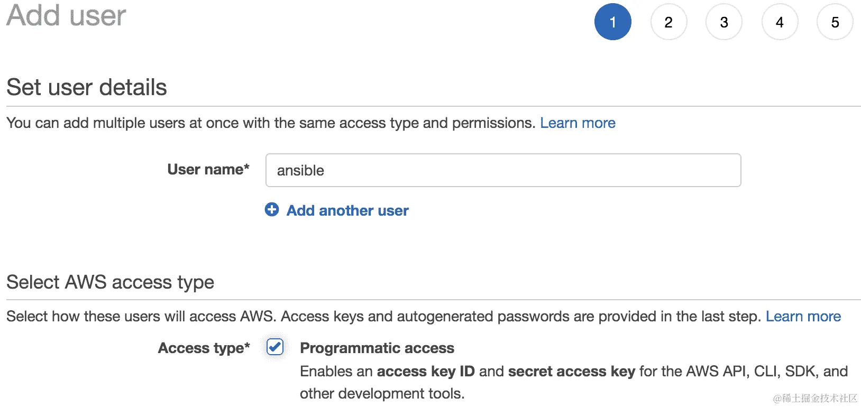Focus the User name input field

[502, 170]
